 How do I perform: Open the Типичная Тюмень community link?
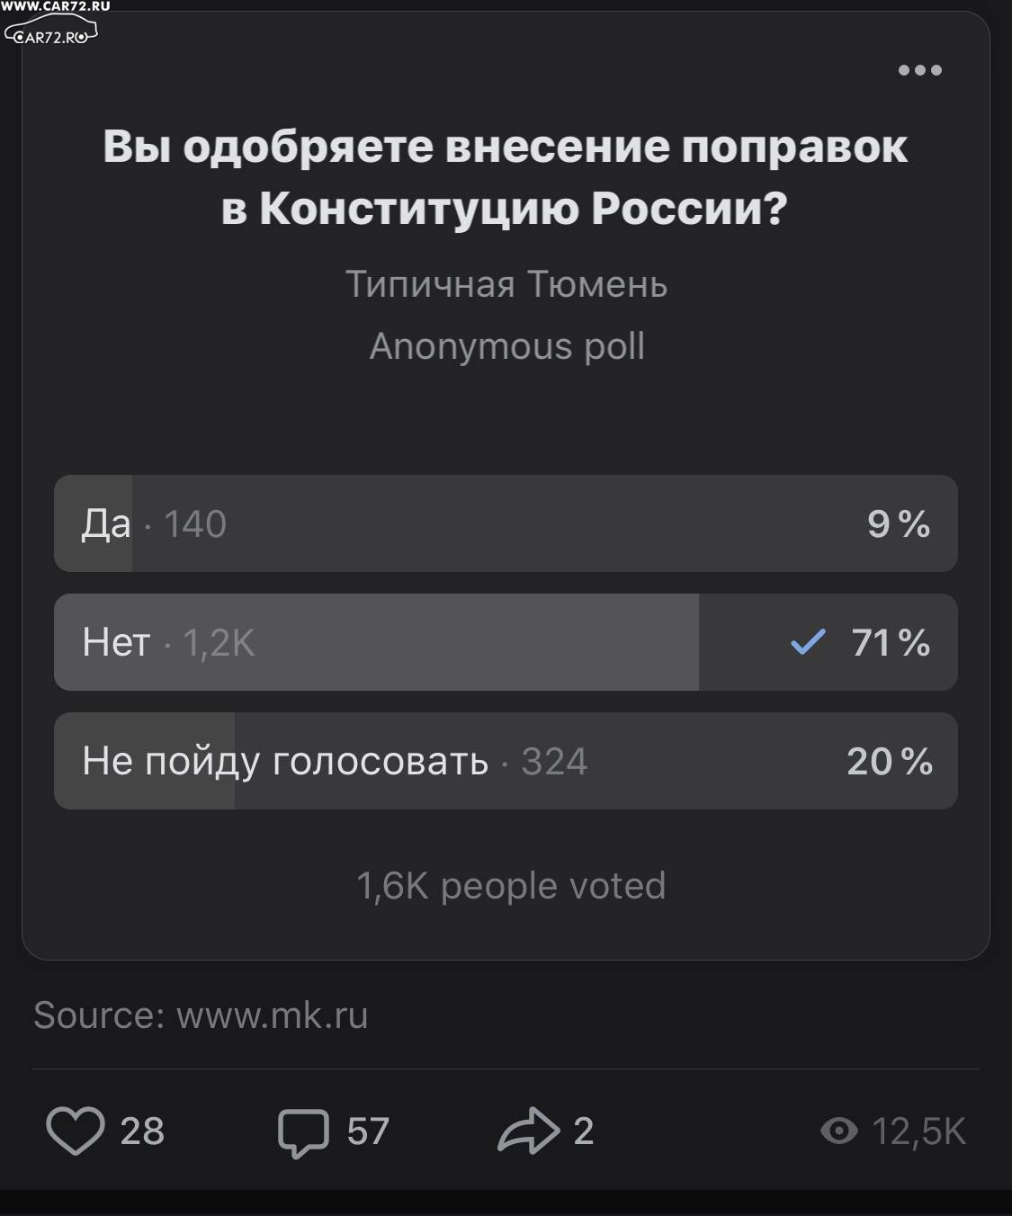tap(506, 284)
